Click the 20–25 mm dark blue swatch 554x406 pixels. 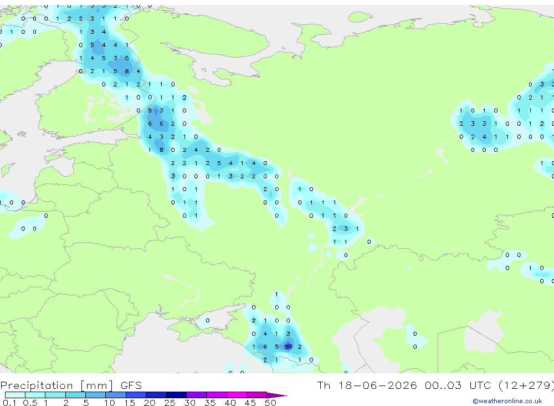156,395
